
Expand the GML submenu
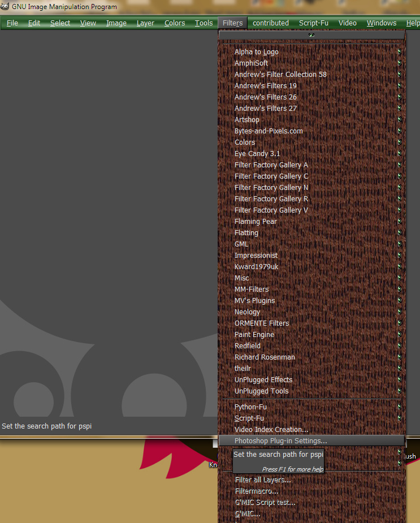pos(311,244)
